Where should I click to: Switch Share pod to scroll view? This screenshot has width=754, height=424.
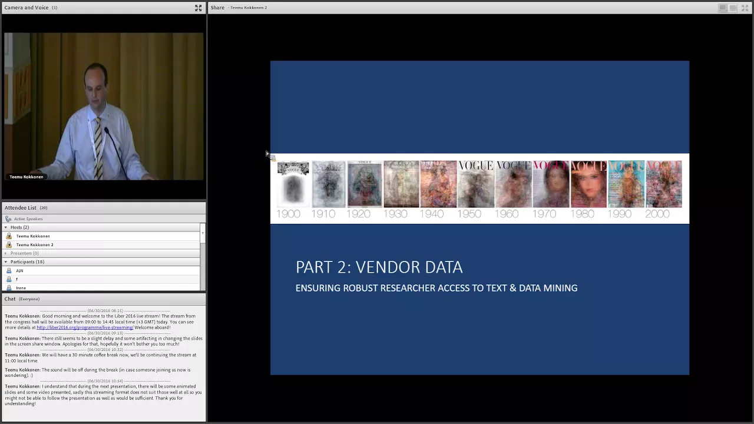point(722,8)
